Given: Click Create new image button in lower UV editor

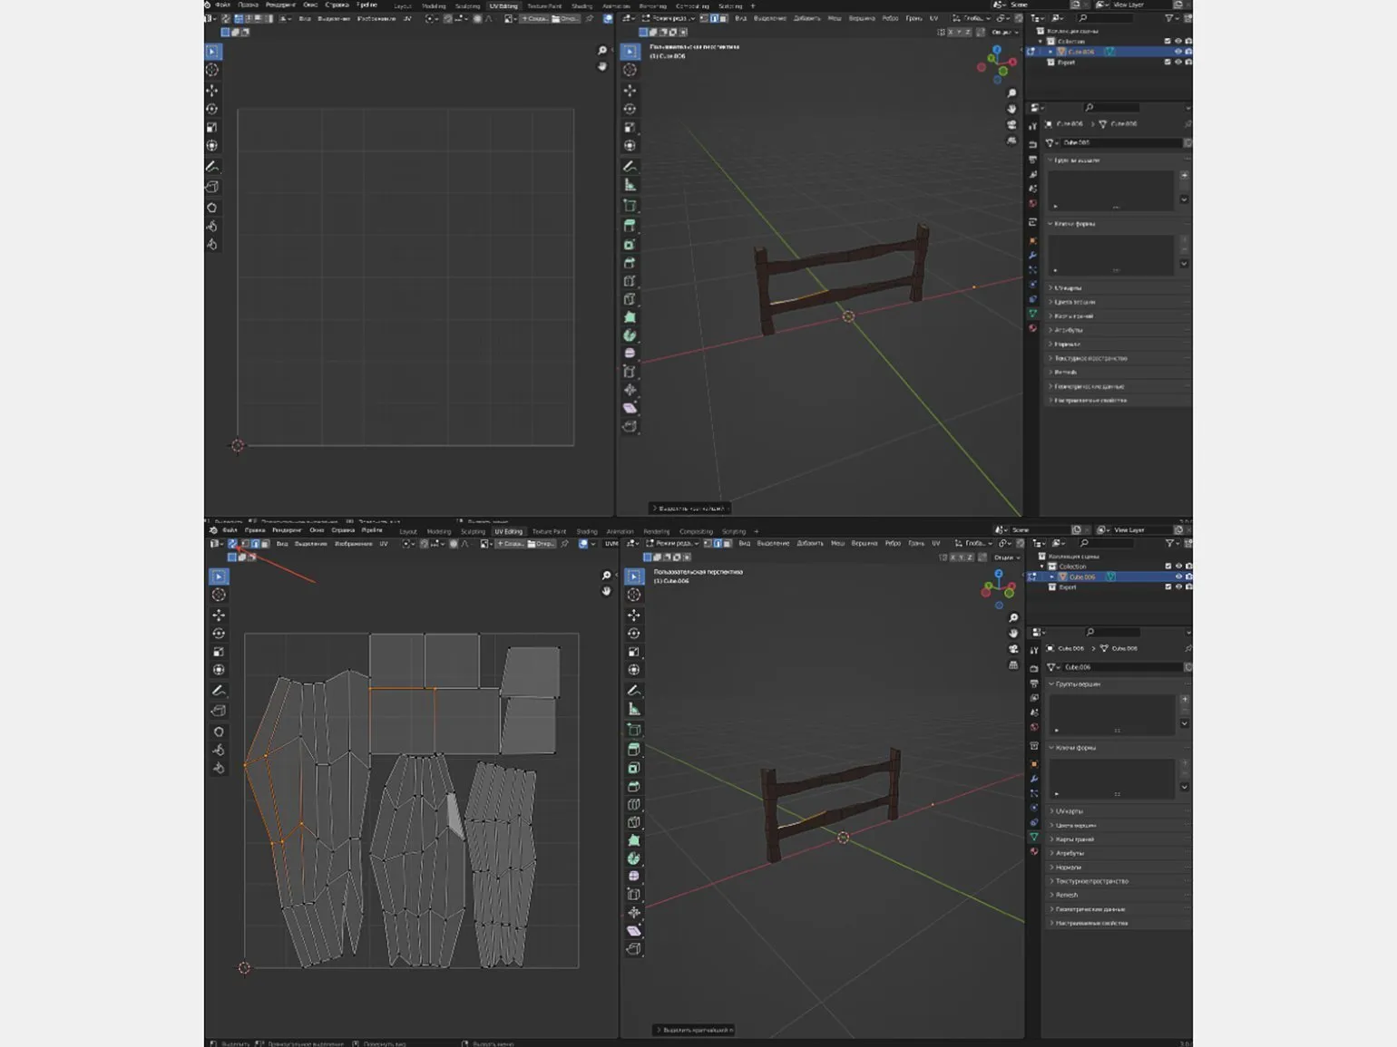Looking at the screenshot, I should click(x=510, y=544).
